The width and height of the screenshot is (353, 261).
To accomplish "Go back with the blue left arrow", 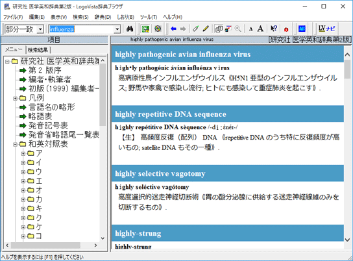I will click(173, 29).
